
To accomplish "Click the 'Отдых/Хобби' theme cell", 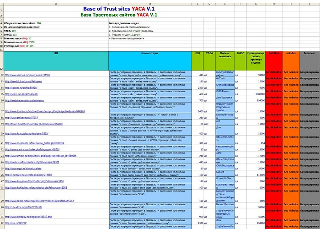I will [x=225, y=180].
